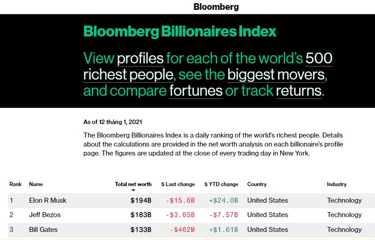This screenshot has width=375, height=240.
Task: Click the sort arrow under Total net worth
Action: pyautogui.click(x=133, y=190)
